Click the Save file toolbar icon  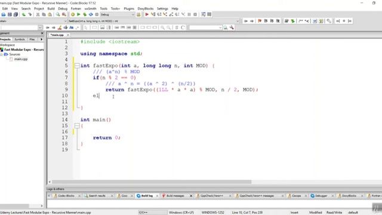10,14
